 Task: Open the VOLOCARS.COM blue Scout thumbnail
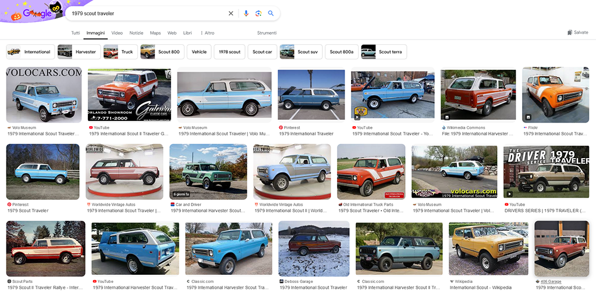(x=44, y=95)
